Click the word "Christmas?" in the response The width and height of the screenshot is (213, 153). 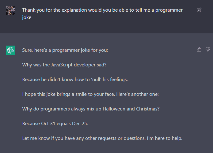148,109
